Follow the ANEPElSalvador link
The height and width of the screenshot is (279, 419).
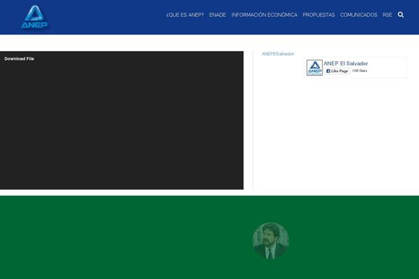pos(278,54)
